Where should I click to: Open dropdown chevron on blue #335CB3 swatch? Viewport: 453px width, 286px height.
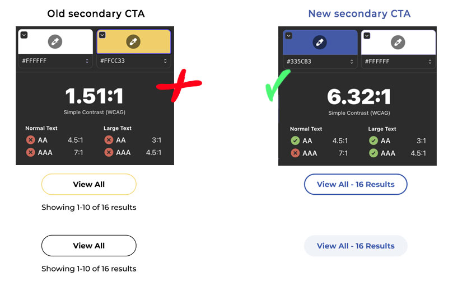coord(288,36)
